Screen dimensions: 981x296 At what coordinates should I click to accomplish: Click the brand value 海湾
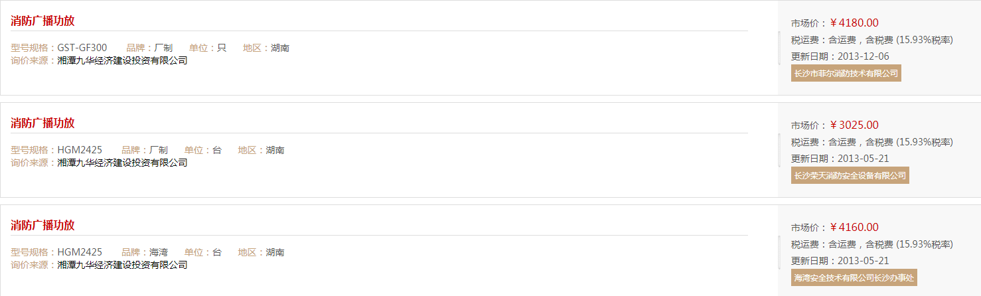(x=159, y=252)
